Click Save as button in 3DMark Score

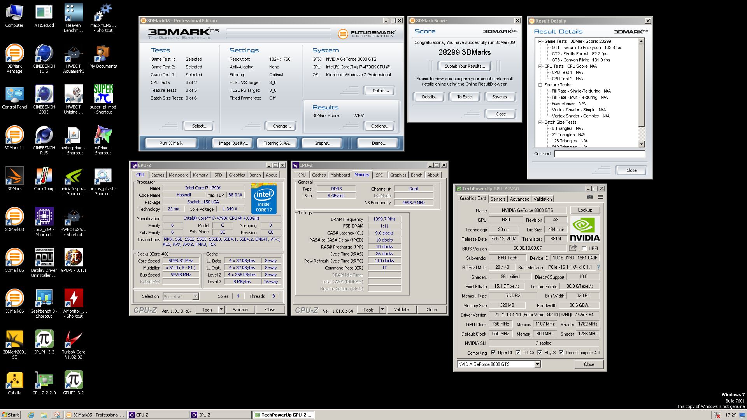501,97
